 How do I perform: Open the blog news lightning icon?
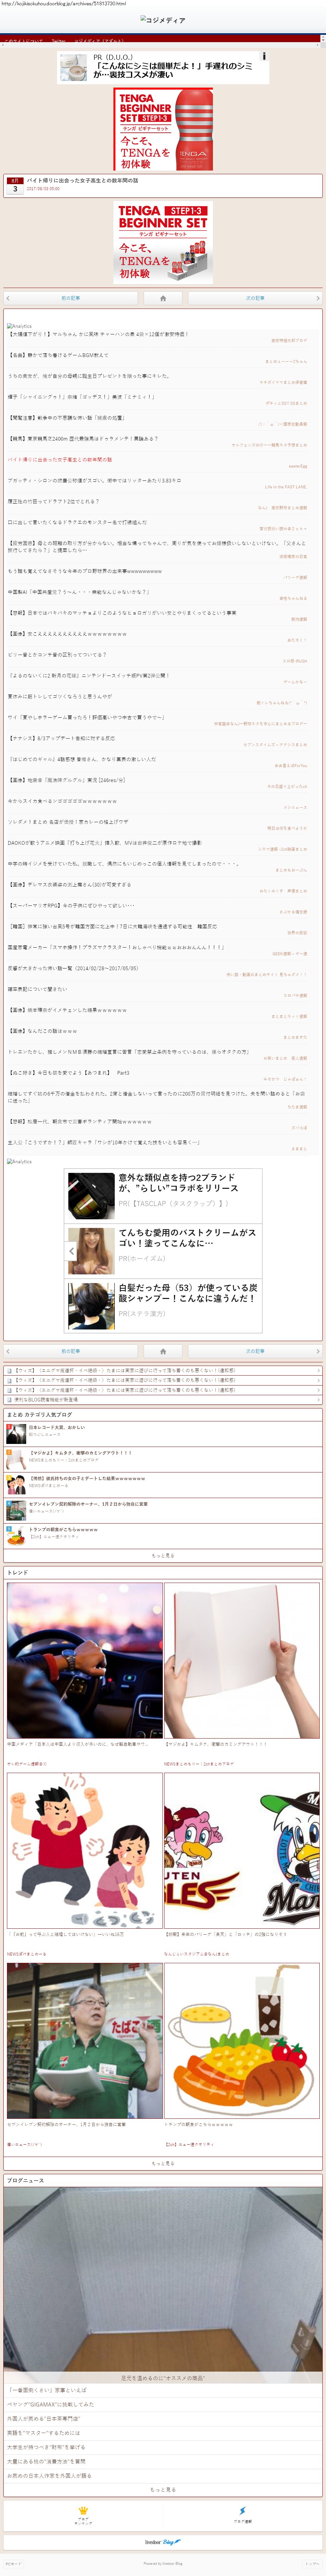pos(242,2513)
